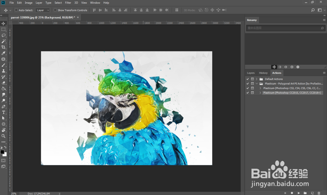Viewport: 327px width, 195px height.
Task: Select the Rectangular Marquee tool
Action: pyautogui.click(x=3, y=29)
